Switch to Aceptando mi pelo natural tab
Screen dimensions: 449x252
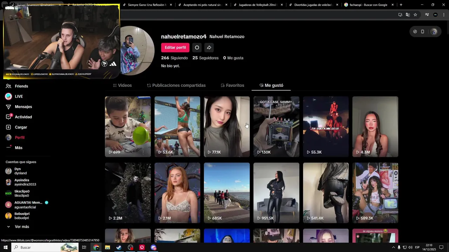pos(202,5)
